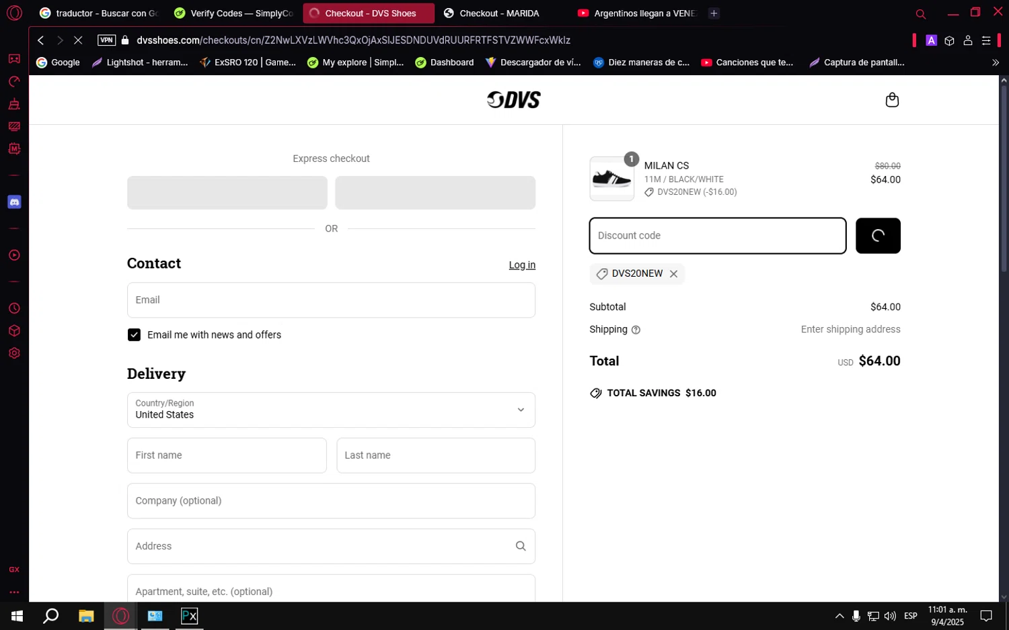Click the Milan CS shoe thumbnail

(x=611, y=179)
